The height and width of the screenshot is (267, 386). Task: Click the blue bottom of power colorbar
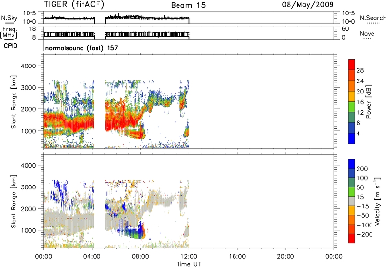(x=352, y=138)
